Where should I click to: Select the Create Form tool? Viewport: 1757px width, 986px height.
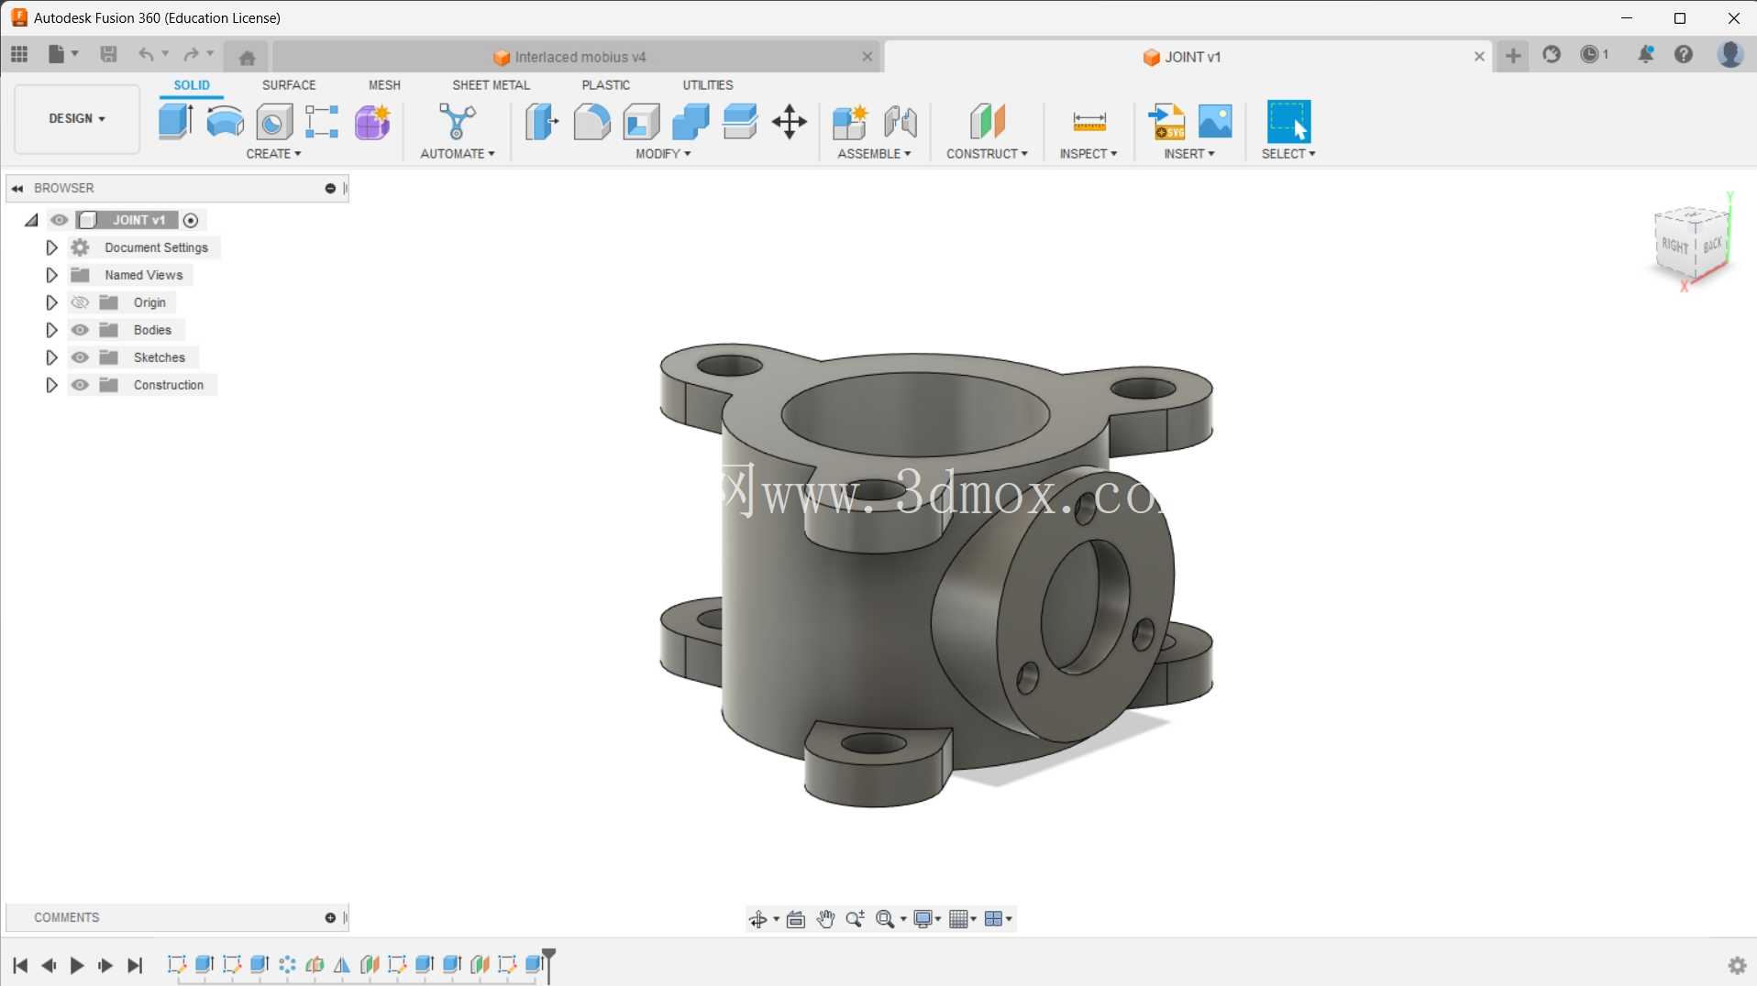[372, 121]
